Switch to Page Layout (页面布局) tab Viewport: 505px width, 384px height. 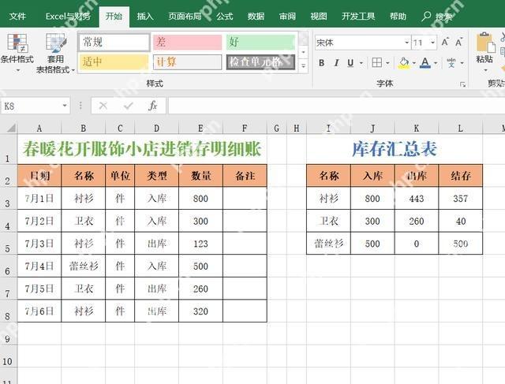click(185, 16)
